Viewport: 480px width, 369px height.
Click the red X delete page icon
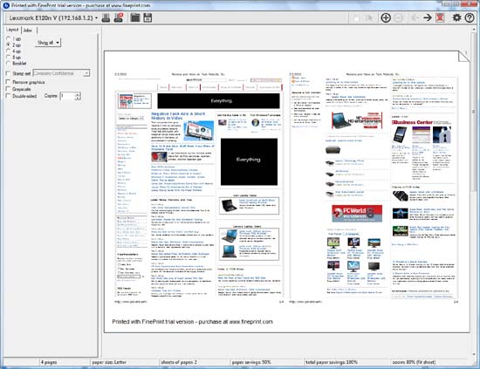(440, 17)
